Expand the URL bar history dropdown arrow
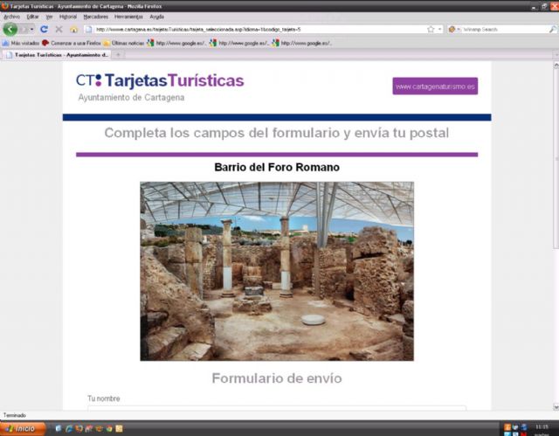559x436 pixels. (x=439, y=29)
